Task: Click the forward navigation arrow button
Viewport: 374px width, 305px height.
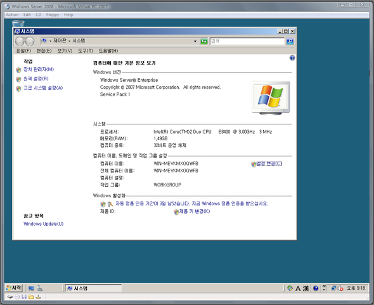Action: tap(30, 41)
